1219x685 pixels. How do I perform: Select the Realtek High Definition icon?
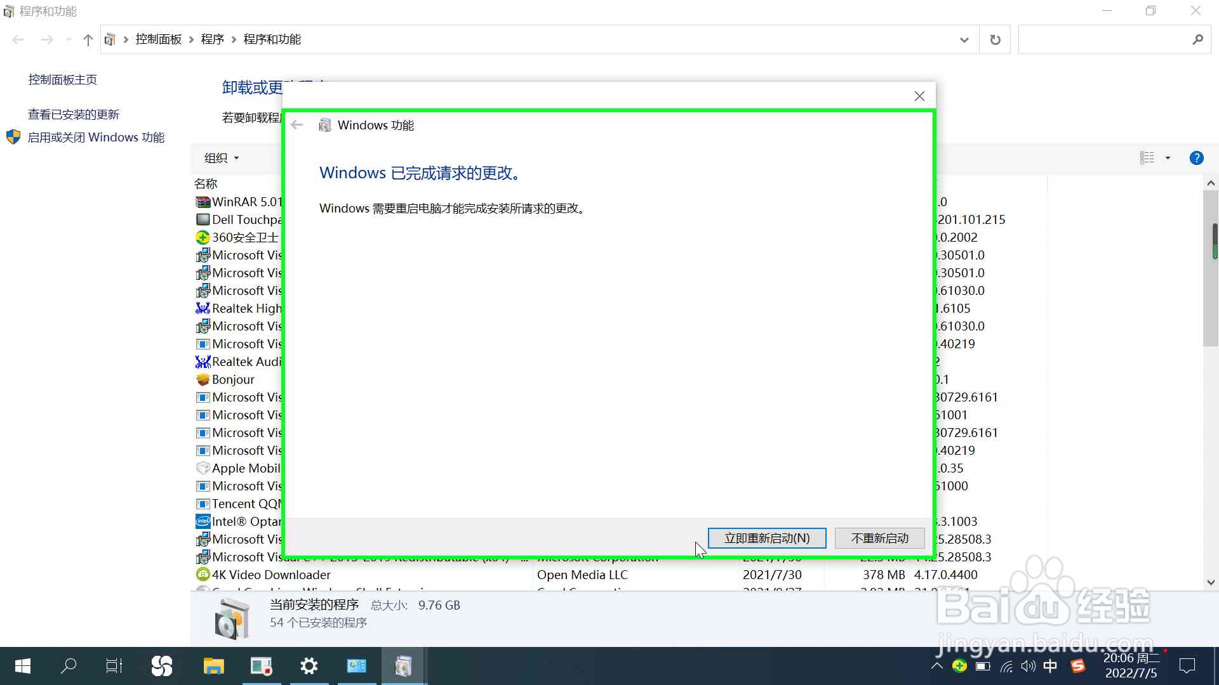tap(203, 308)
